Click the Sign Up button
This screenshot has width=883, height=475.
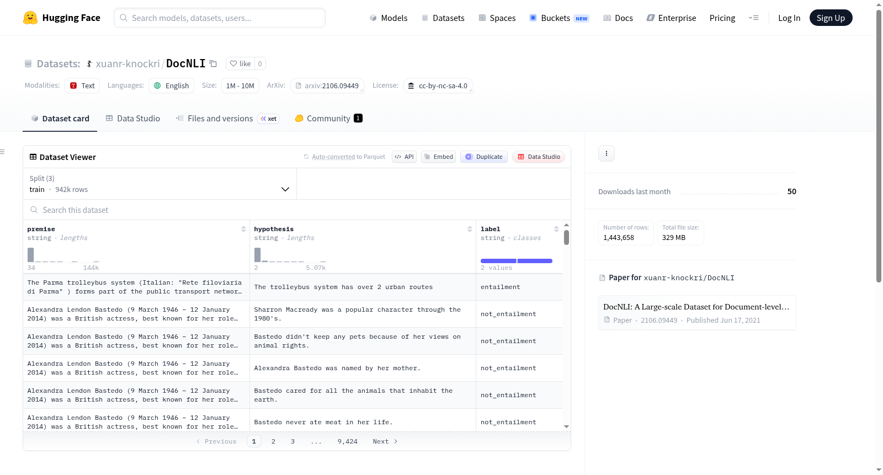[x=831, y=18]
